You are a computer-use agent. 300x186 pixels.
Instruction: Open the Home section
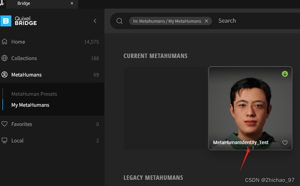click(x=52, y=42)
